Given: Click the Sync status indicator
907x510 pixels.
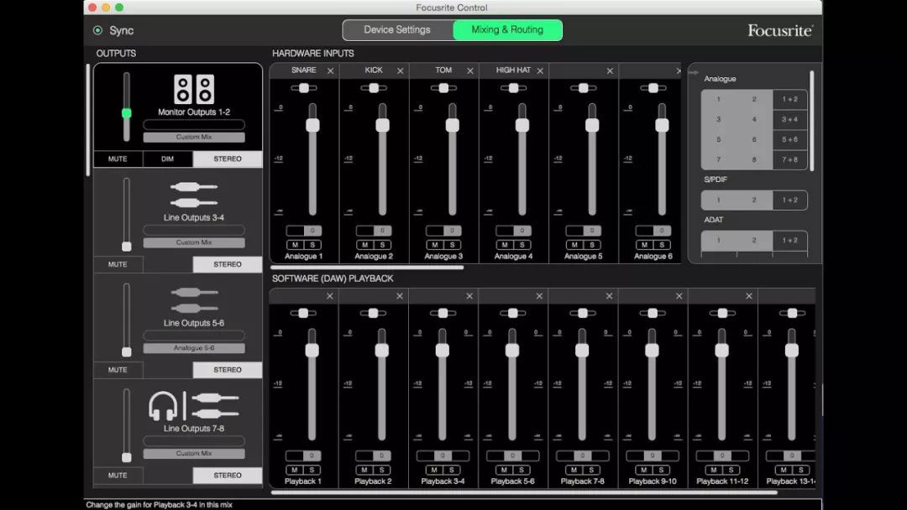Looking at the screenshot, I should (x=100, y=30).
